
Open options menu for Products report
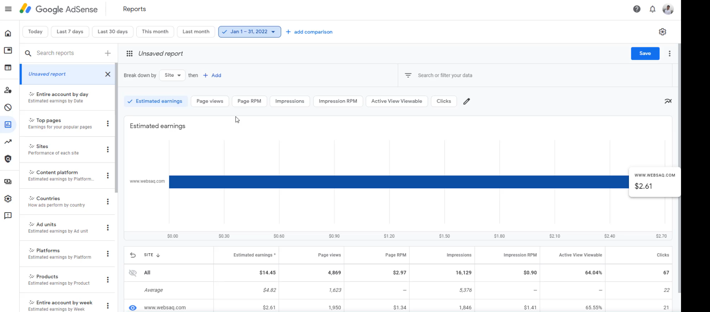(108, 280)
